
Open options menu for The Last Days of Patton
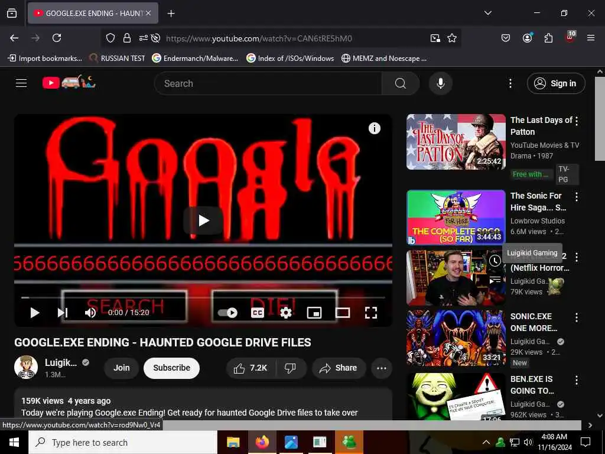click(x=577, y=121)
